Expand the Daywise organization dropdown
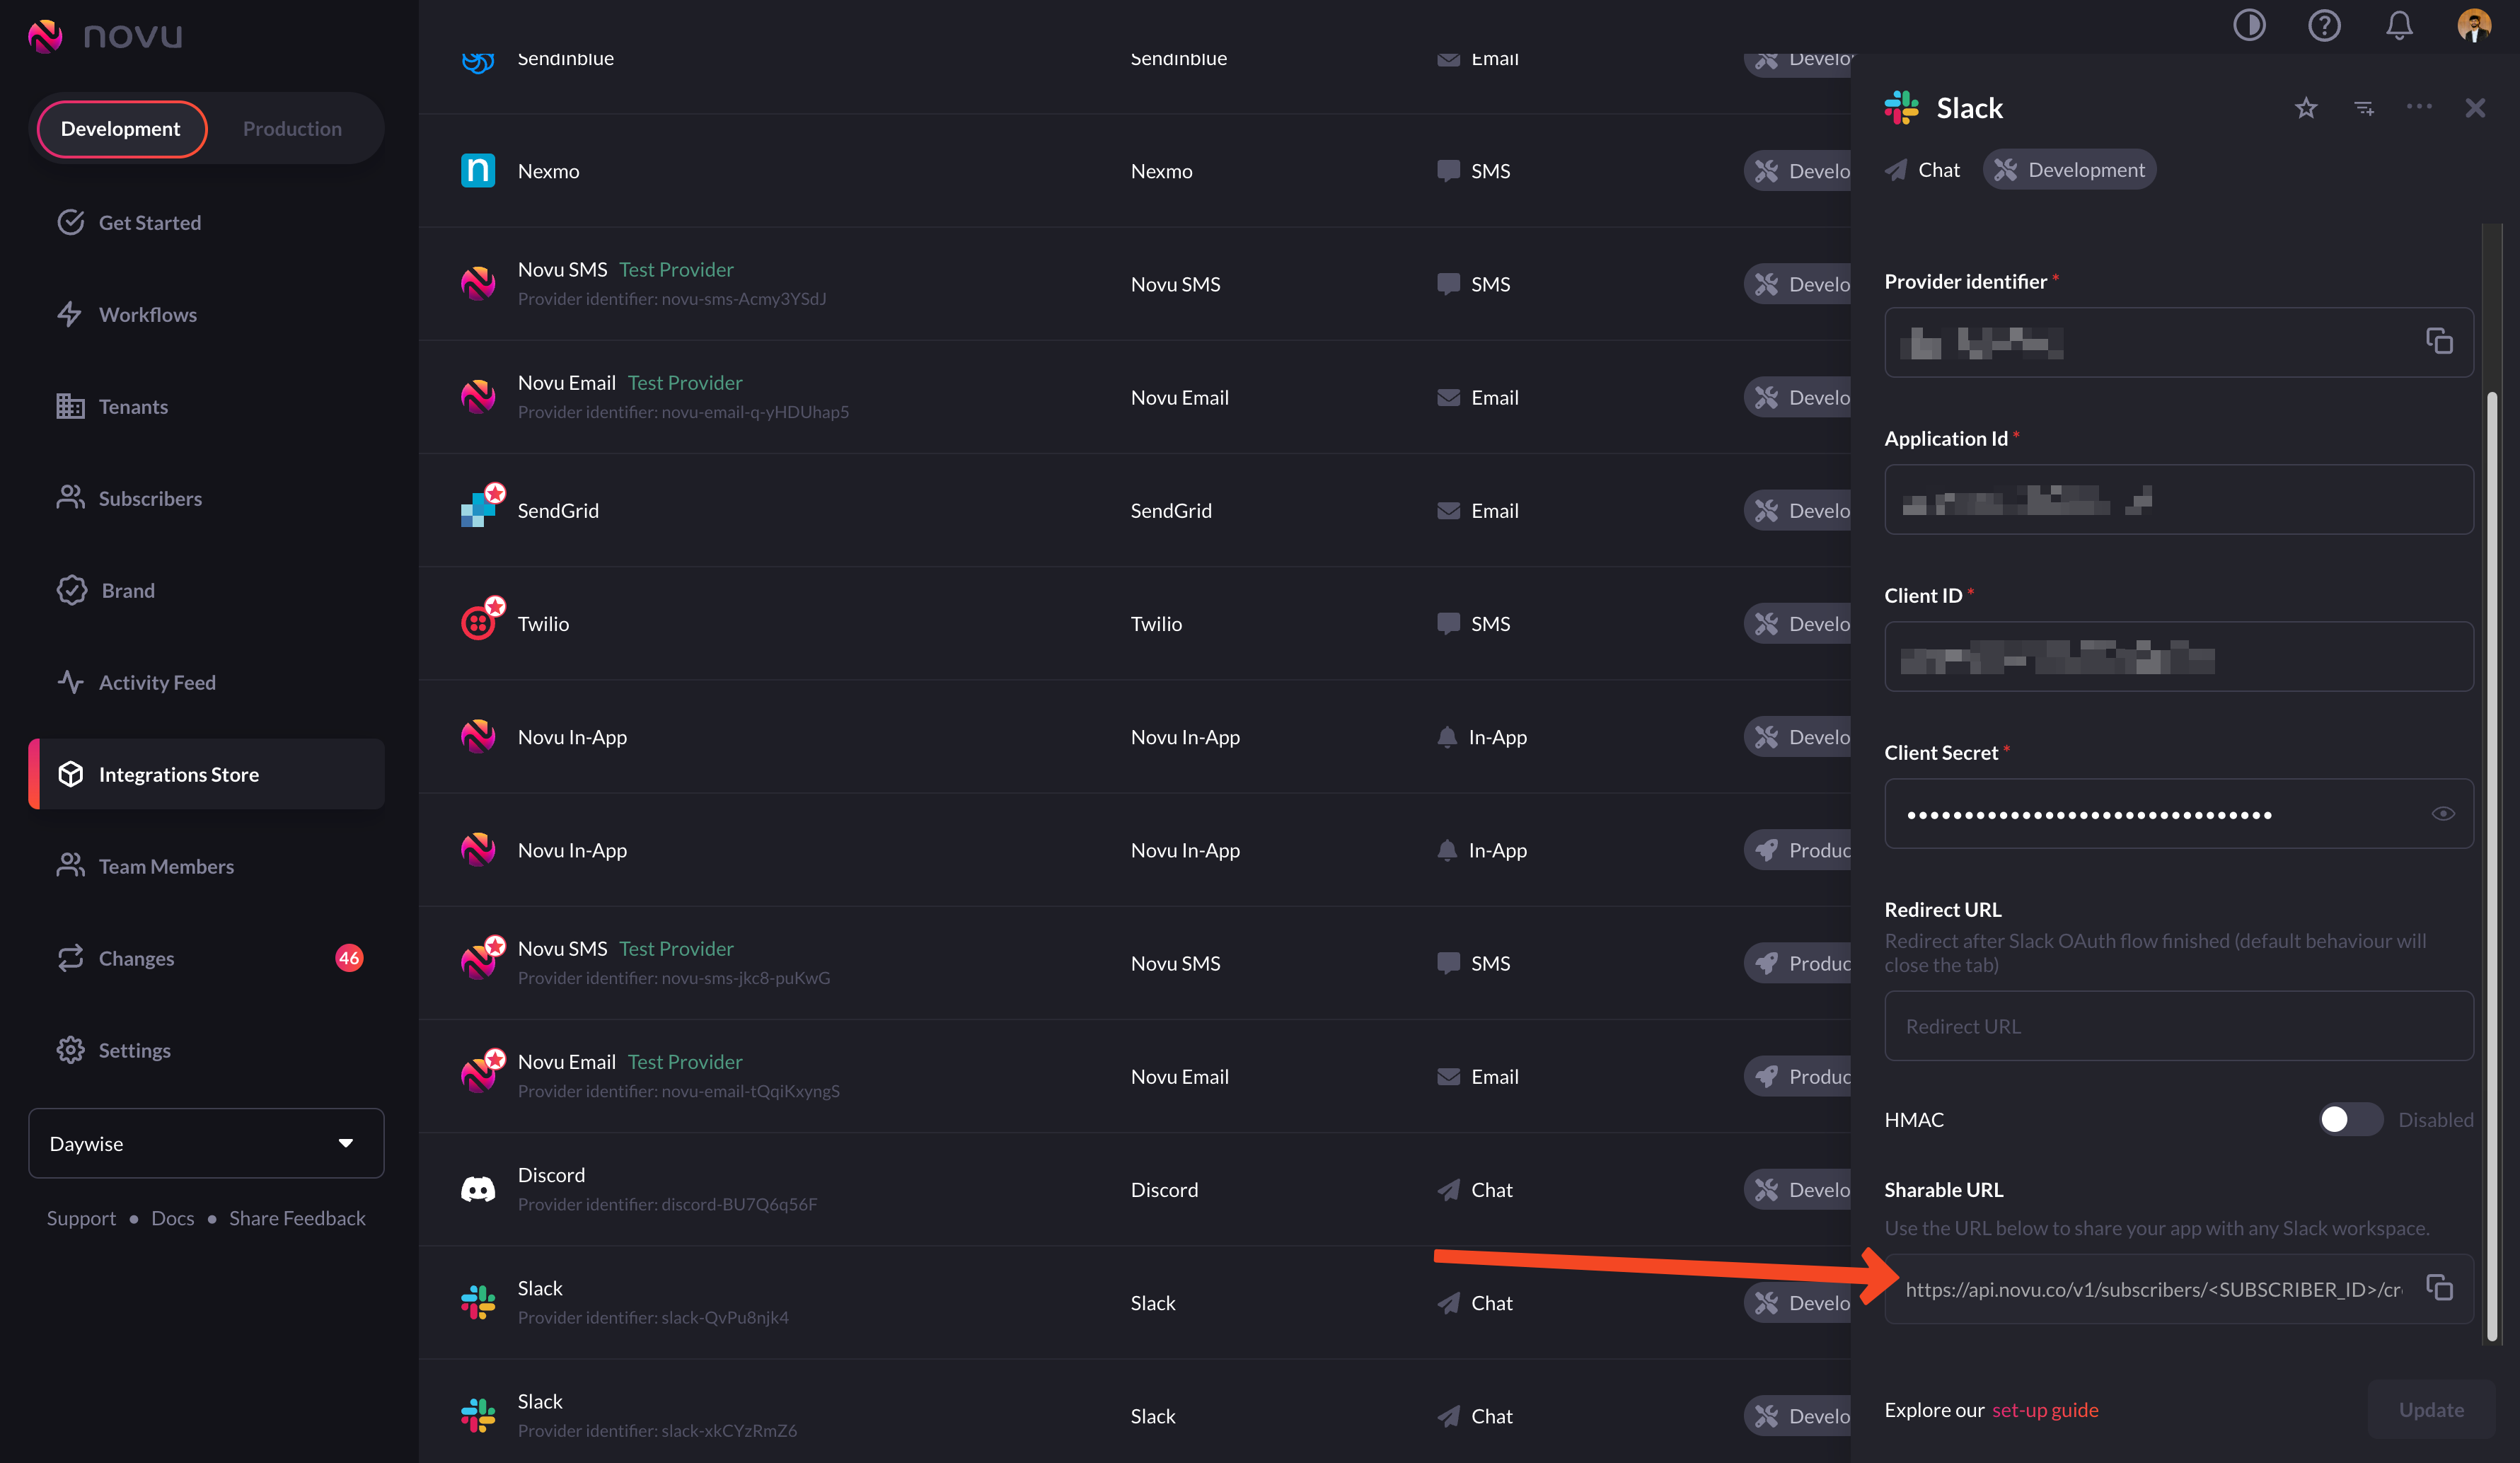The image size is (2520, 1463). (x=206, y=1143)
